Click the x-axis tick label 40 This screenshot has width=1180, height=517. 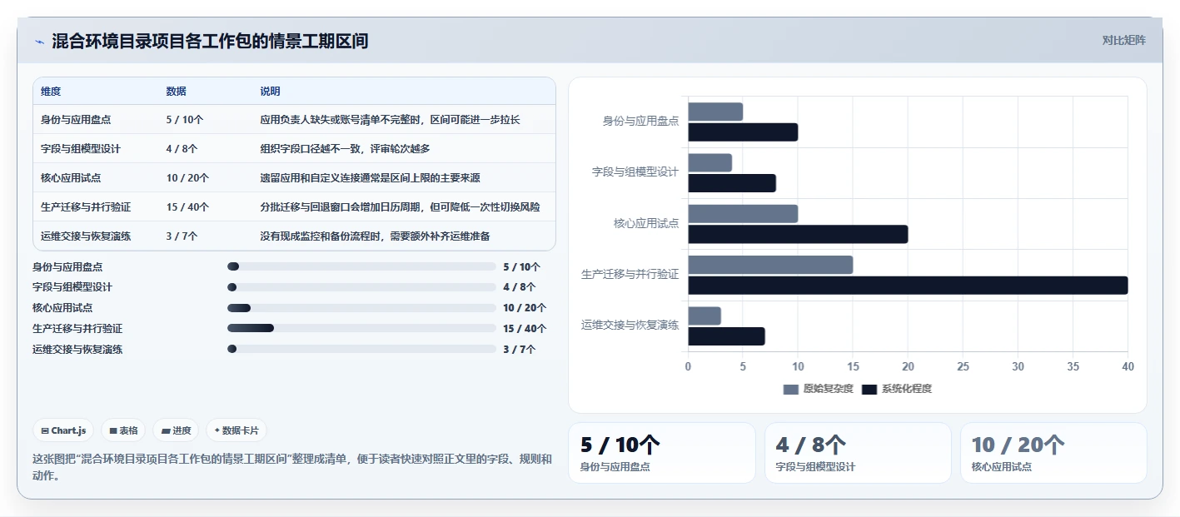(1128, 366)
